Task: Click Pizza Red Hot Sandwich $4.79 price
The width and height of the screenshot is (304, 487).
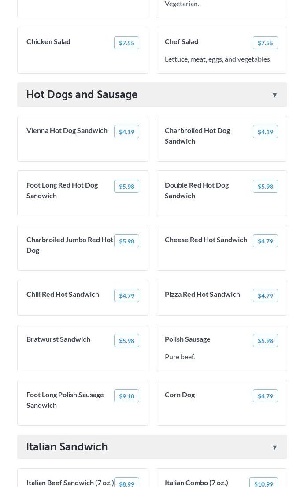Action: pos(265,295)
